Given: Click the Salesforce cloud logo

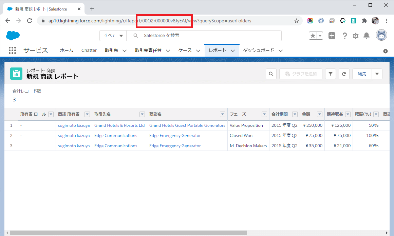Looking at the screenshot, I should [x=13, y=35].
